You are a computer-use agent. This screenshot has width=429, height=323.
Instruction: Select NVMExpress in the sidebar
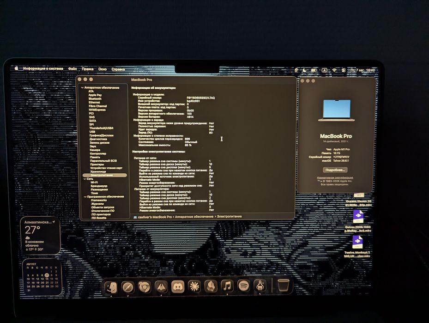pyautogui.click(x=97, y=110)
